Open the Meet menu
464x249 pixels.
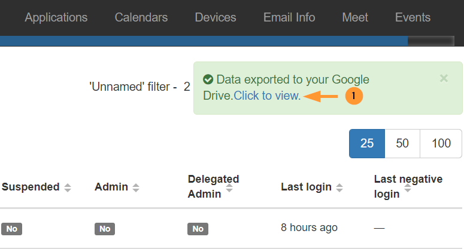pyautogui.click(x=355, y=17)
